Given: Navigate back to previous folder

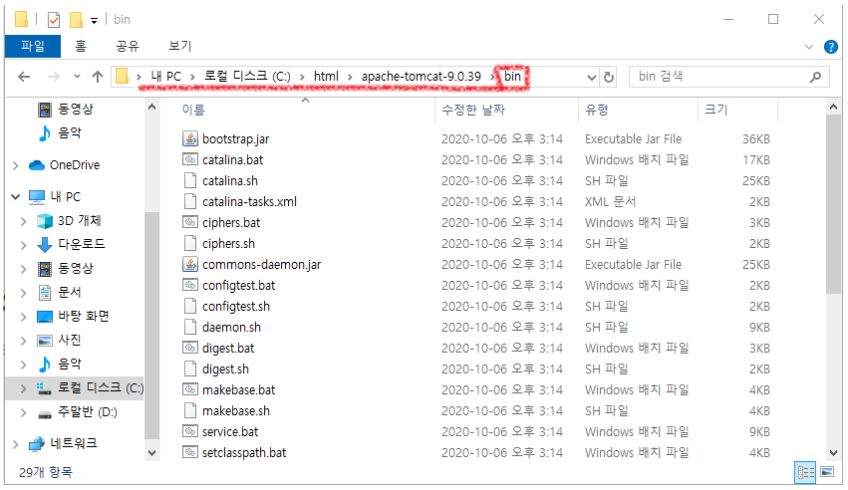Looking at the screenshot, I should pos(24,77).
